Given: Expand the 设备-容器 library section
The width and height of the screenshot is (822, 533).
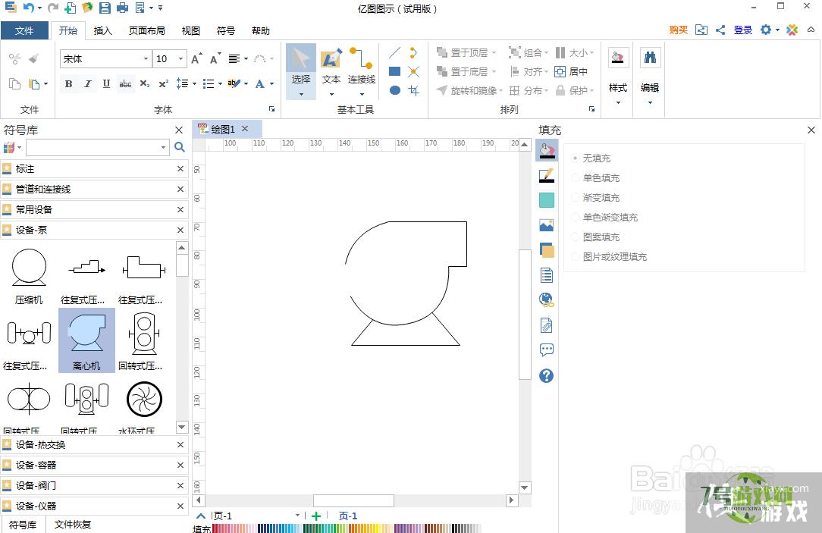Looking at the screenshot, I should pyautogui.click(x=94, y=465).
